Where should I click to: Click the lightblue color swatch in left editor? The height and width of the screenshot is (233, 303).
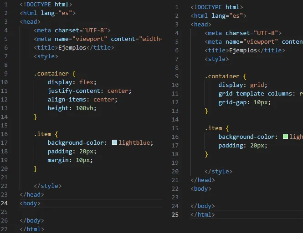(x=114, y=142)
